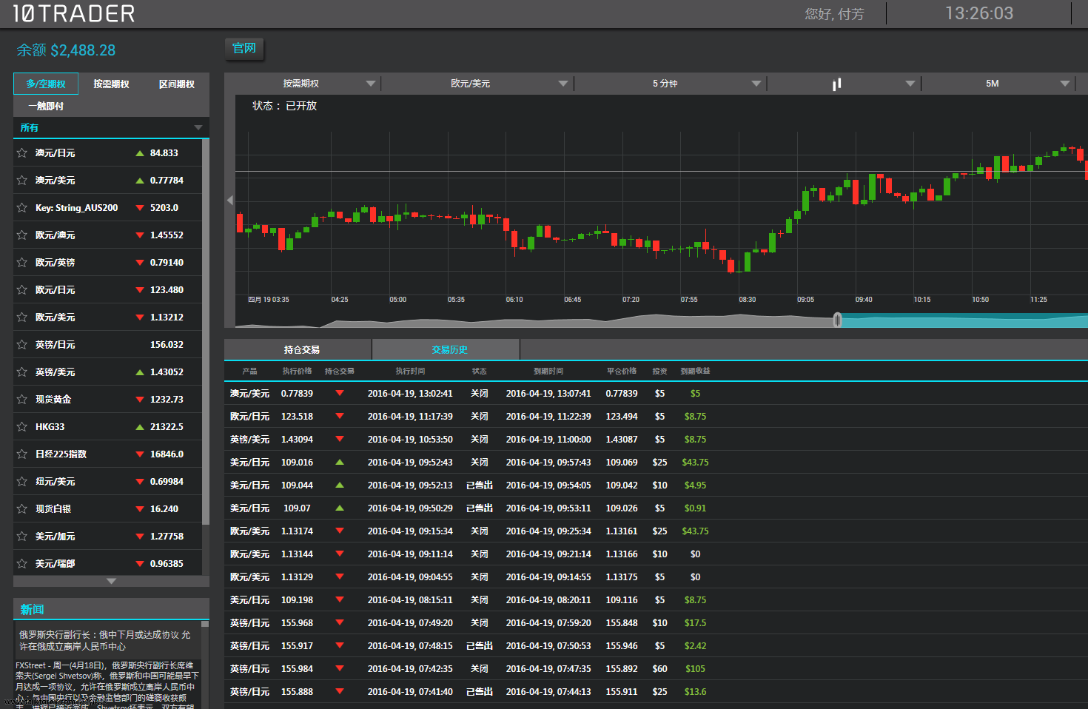The height and width of the screenshot is (709, 1088).
Task: Click history row executed 2016-04-19, 13:02:41
Action: 656,394
